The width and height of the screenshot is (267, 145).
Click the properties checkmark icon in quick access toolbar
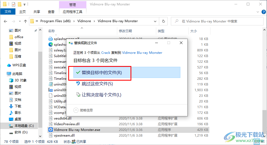(14, 4)
